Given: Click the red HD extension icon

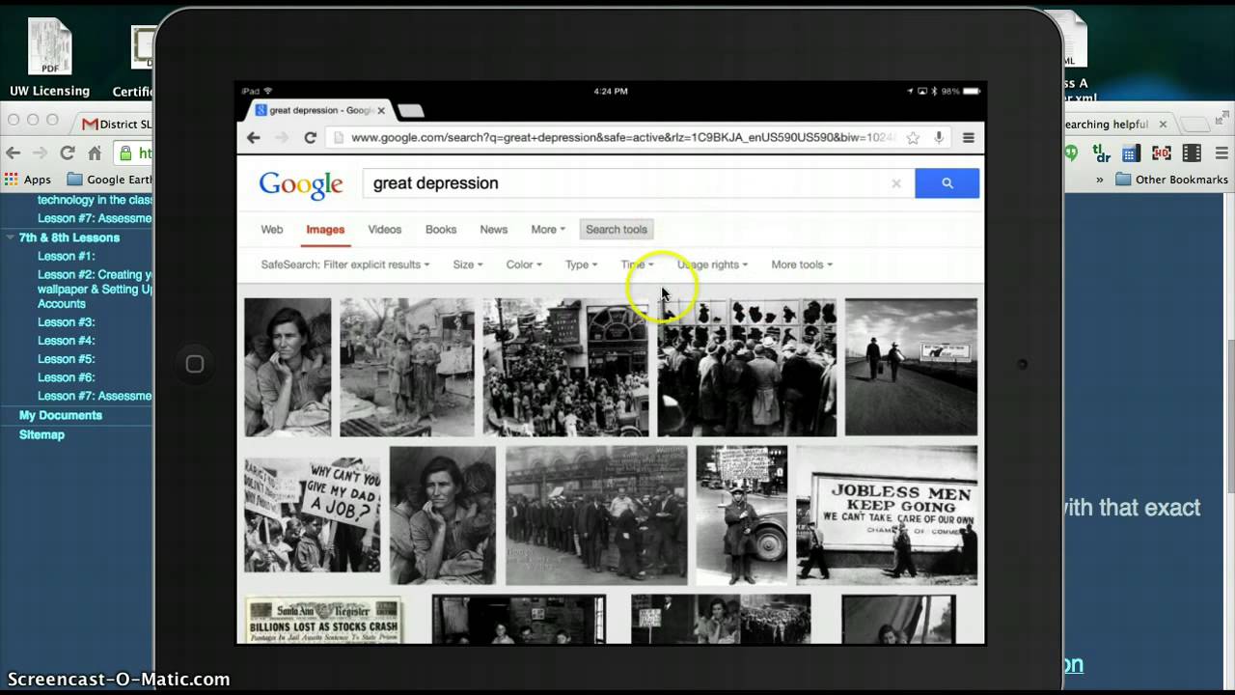Looking at the screenshot, I should tap(1161, 153).
